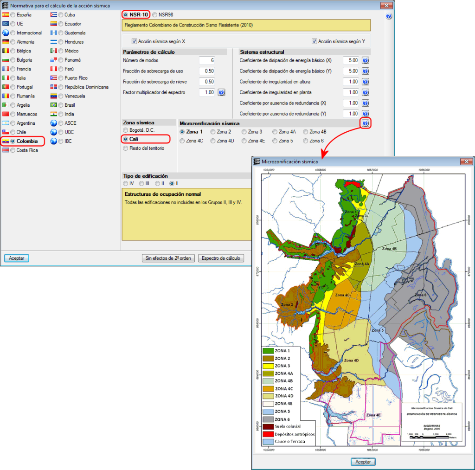Click the Espectro de cálculo button
Screen dimensions: 475x470
(221, 258)
